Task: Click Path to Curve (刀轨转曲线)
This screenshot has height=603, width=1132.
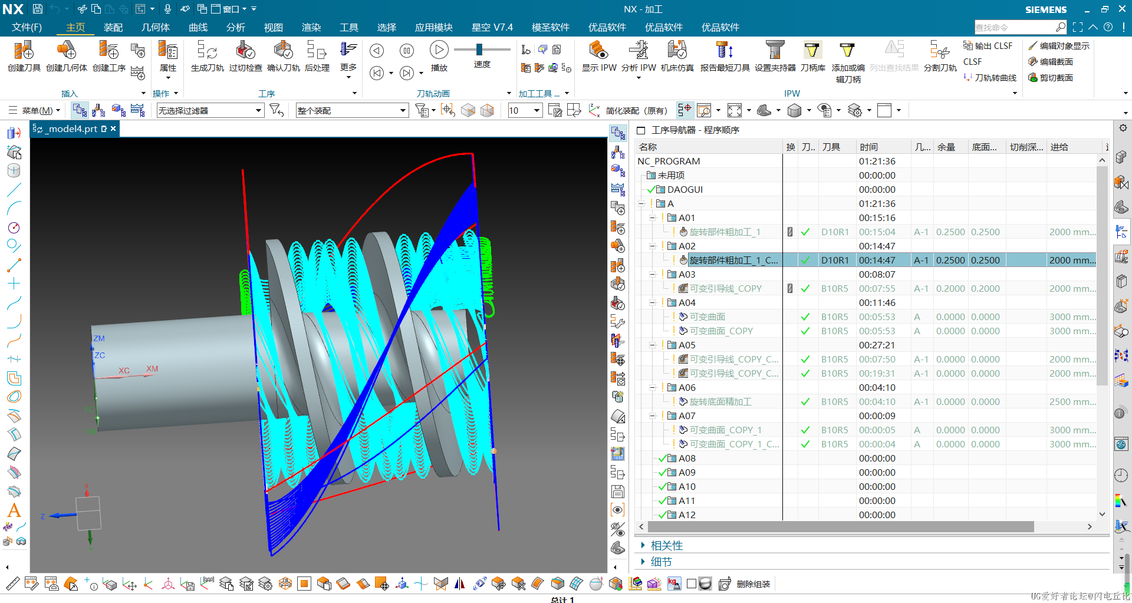Action: (x=990, y=78)
